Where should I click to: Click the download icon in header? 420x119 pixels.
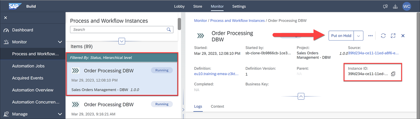395,6
